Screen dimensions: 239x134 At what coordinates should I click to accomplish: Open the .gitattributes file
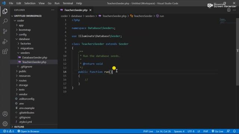34,112
